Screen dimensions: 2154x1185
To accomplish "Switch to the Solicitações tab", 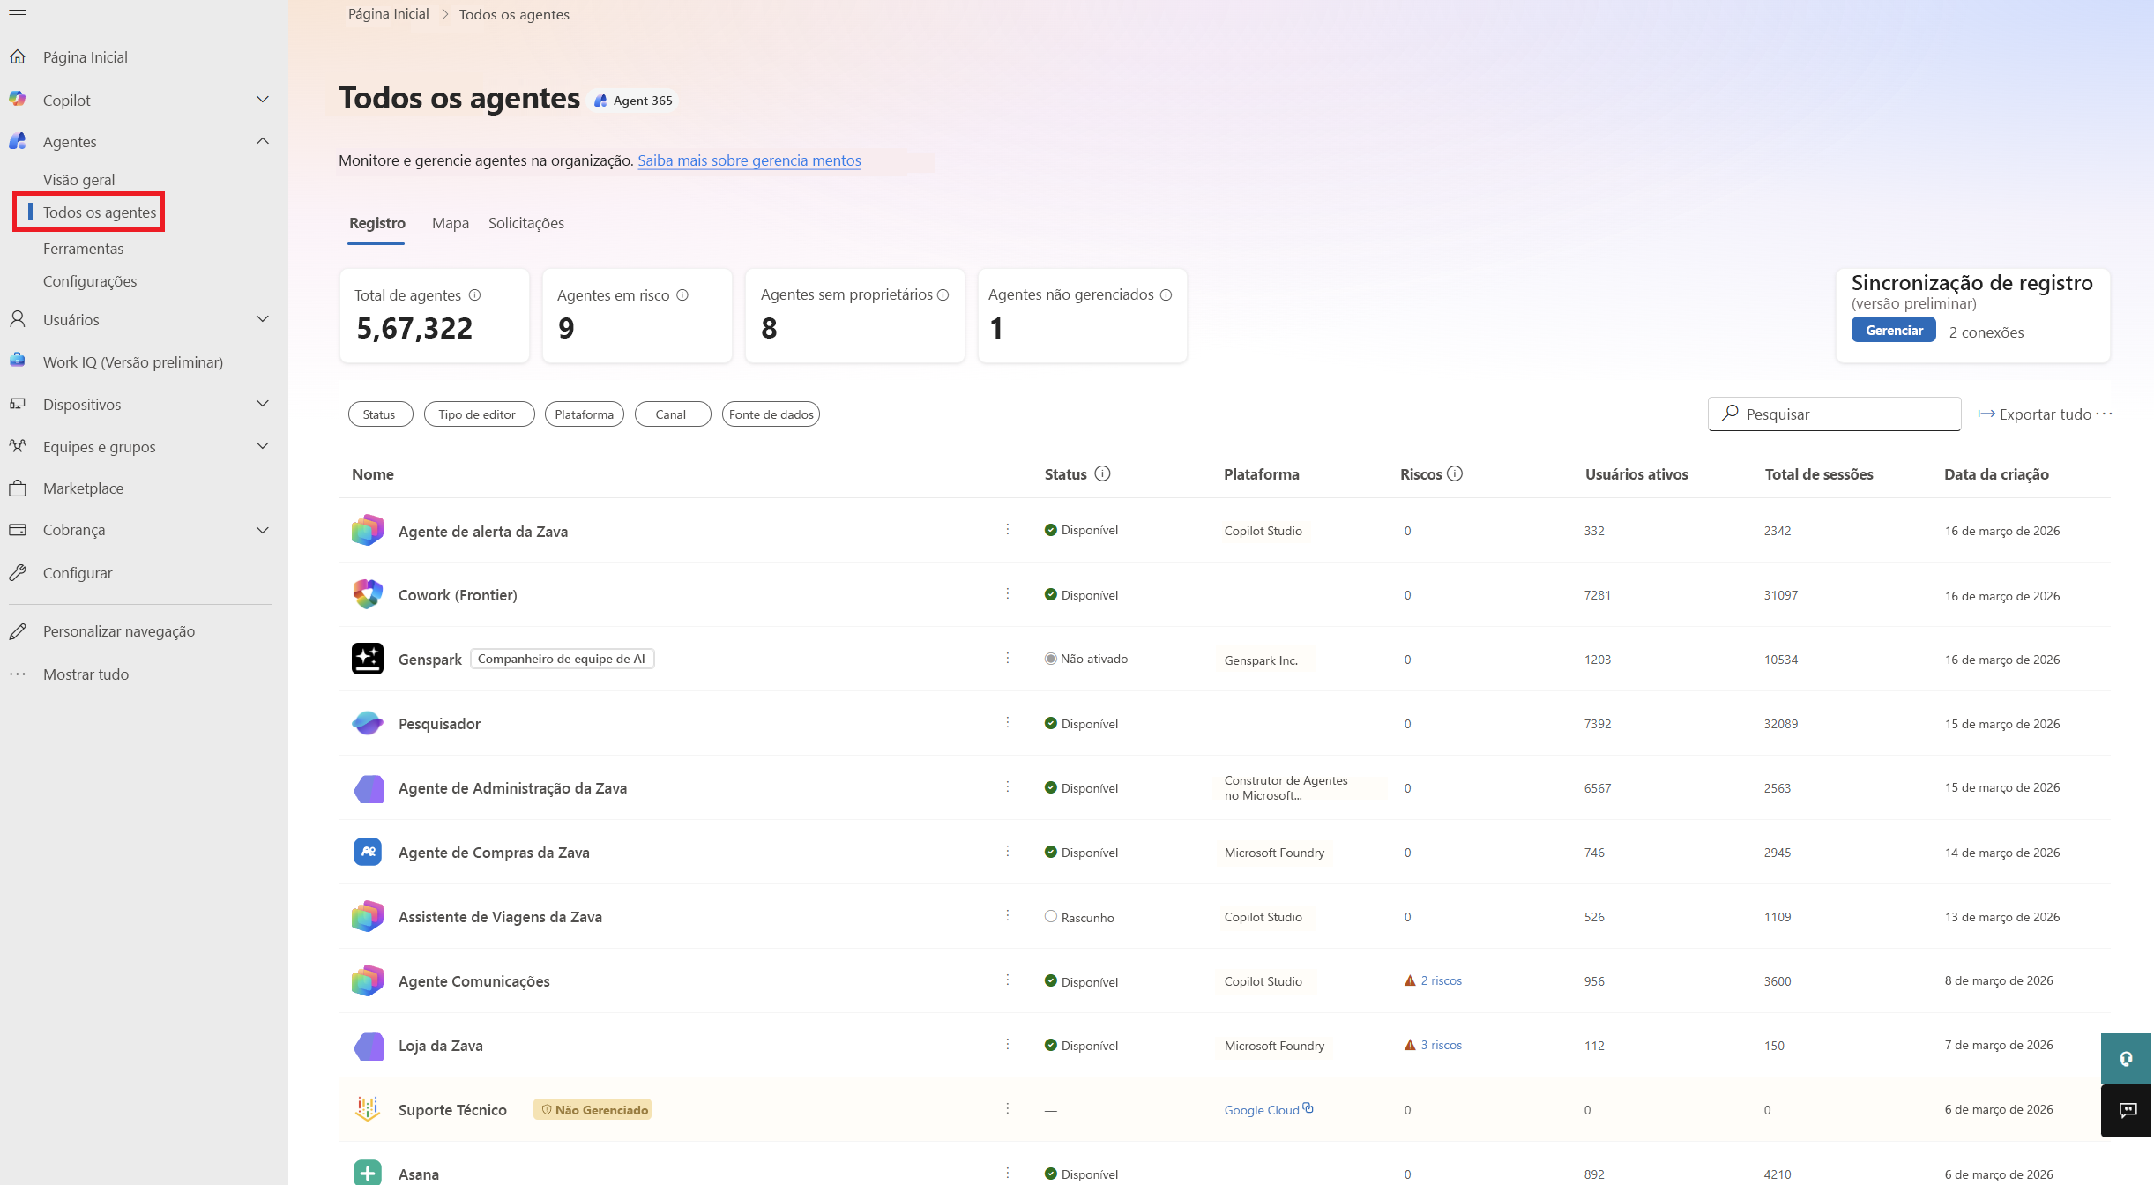I will [526, 223].
